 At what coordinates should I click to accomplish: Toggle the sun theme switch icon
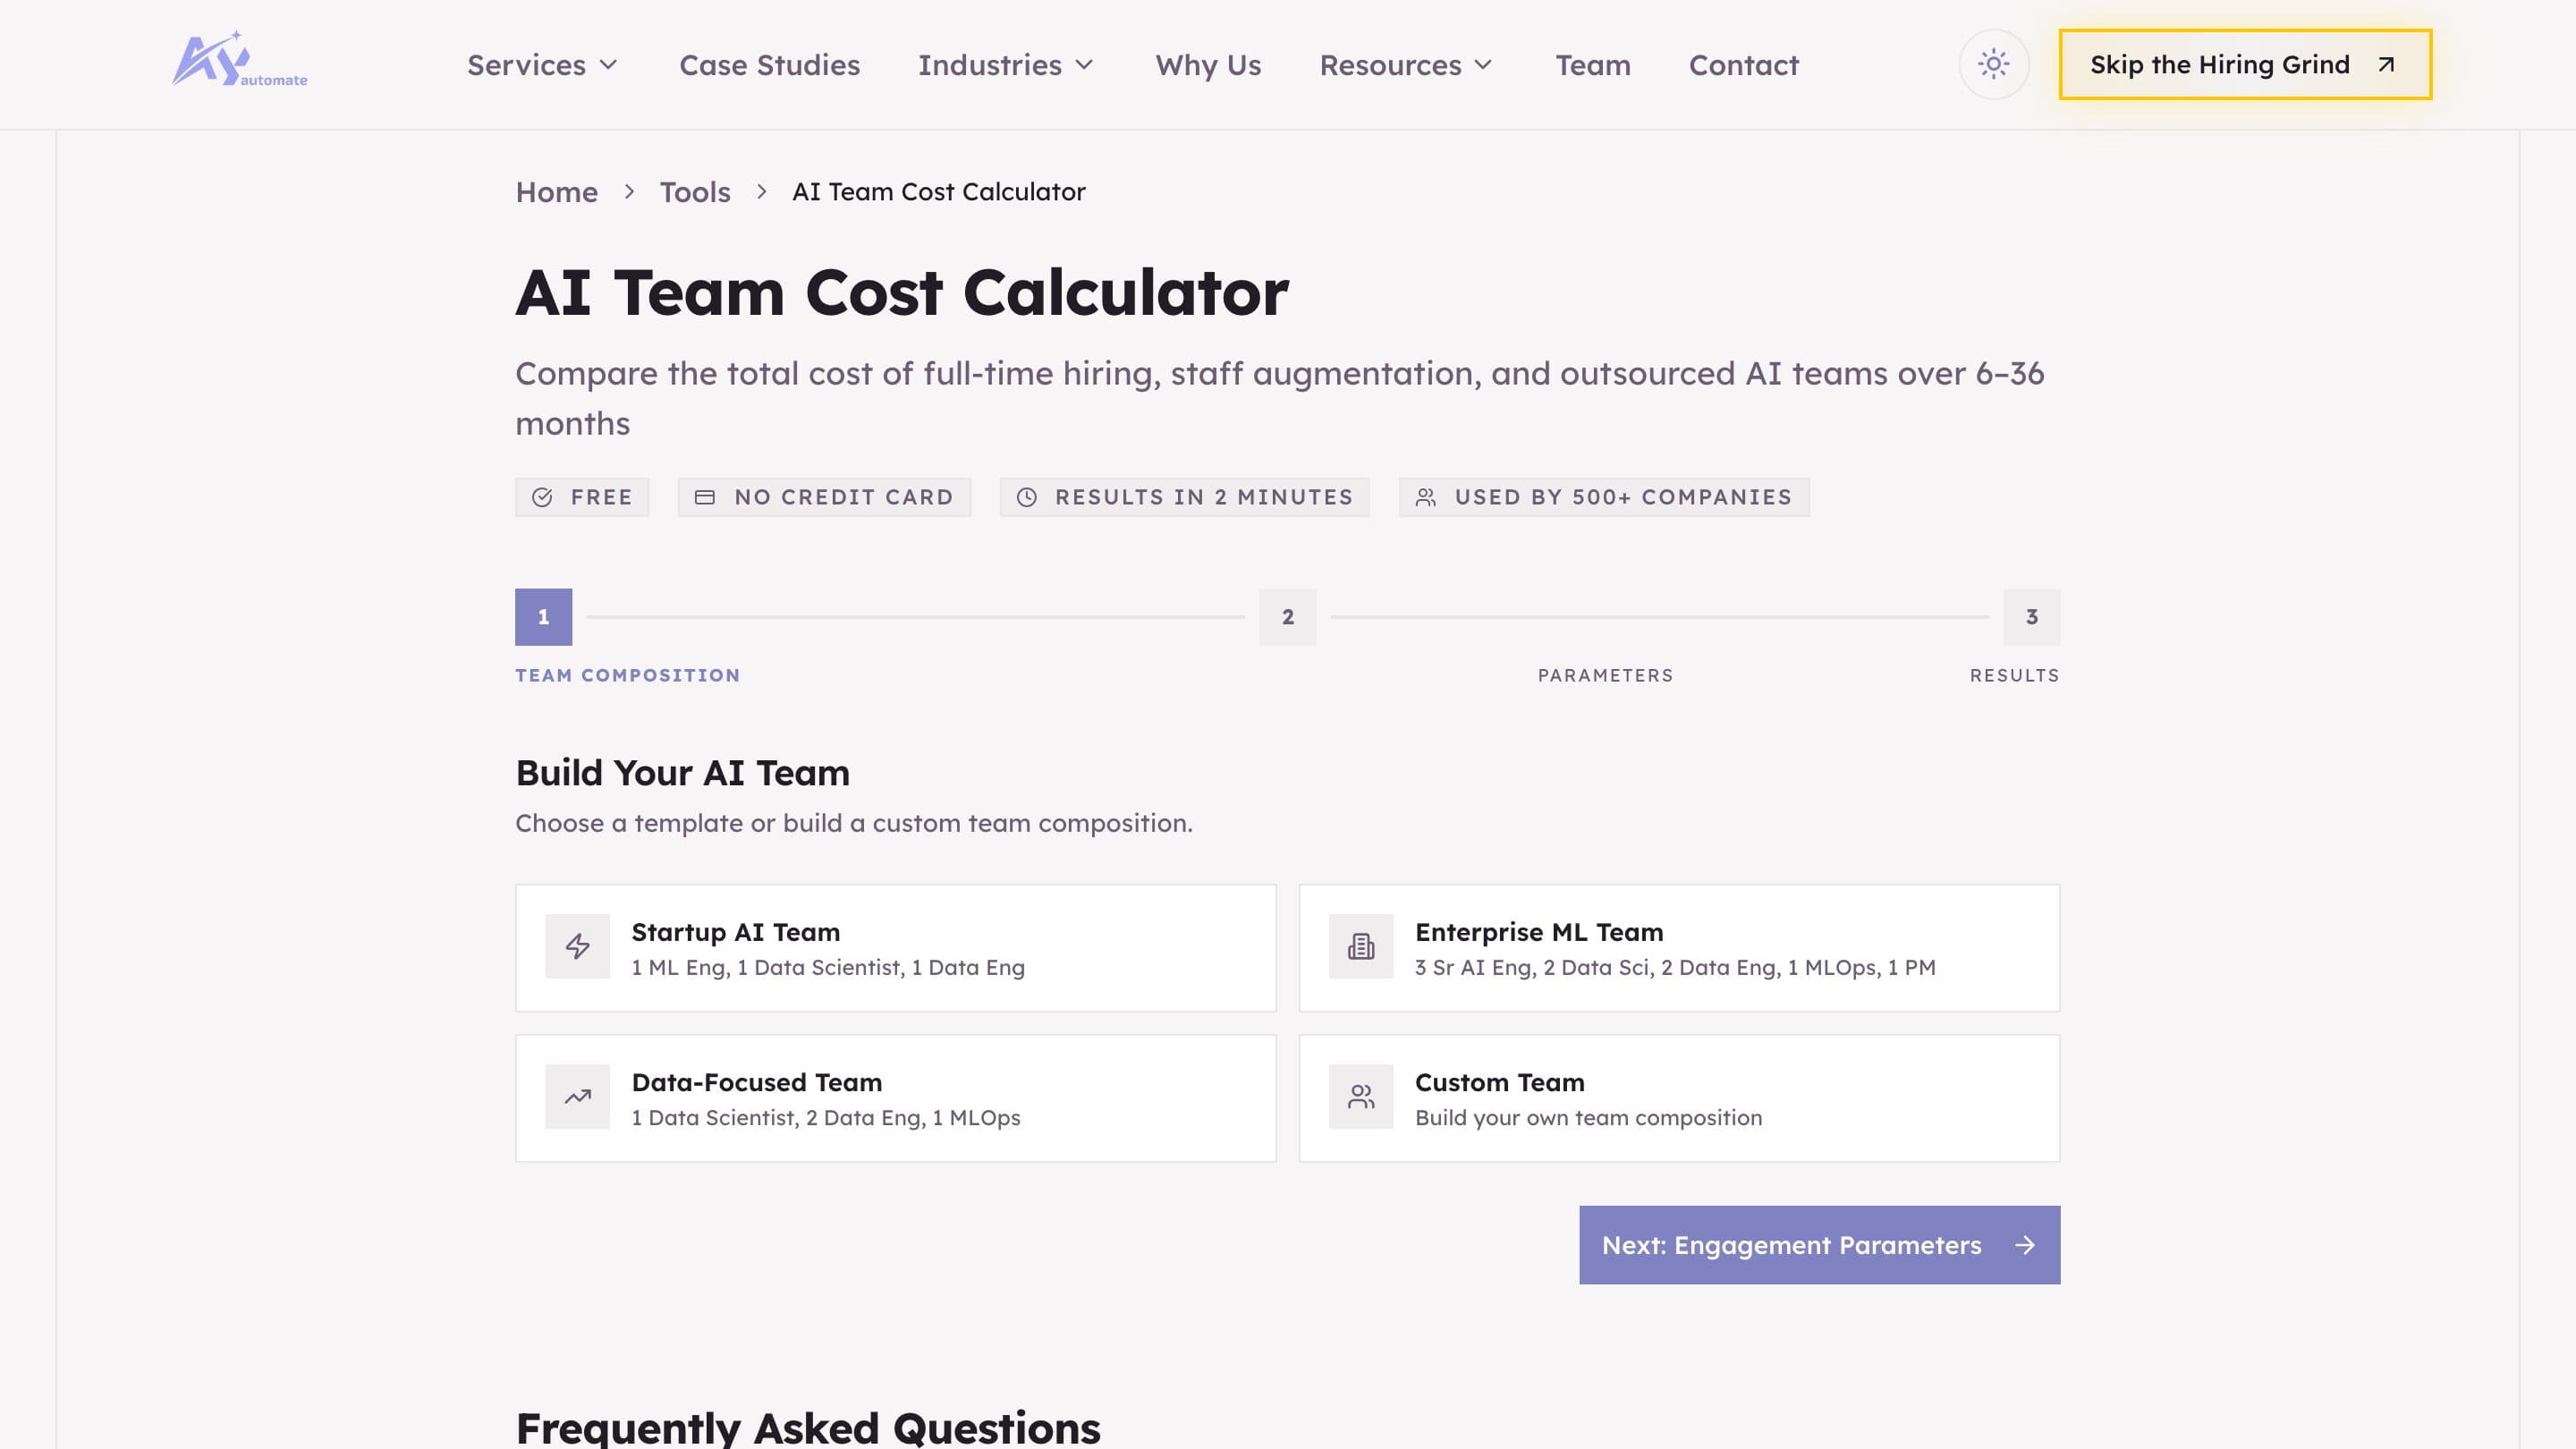click(x=1993, y=65)
